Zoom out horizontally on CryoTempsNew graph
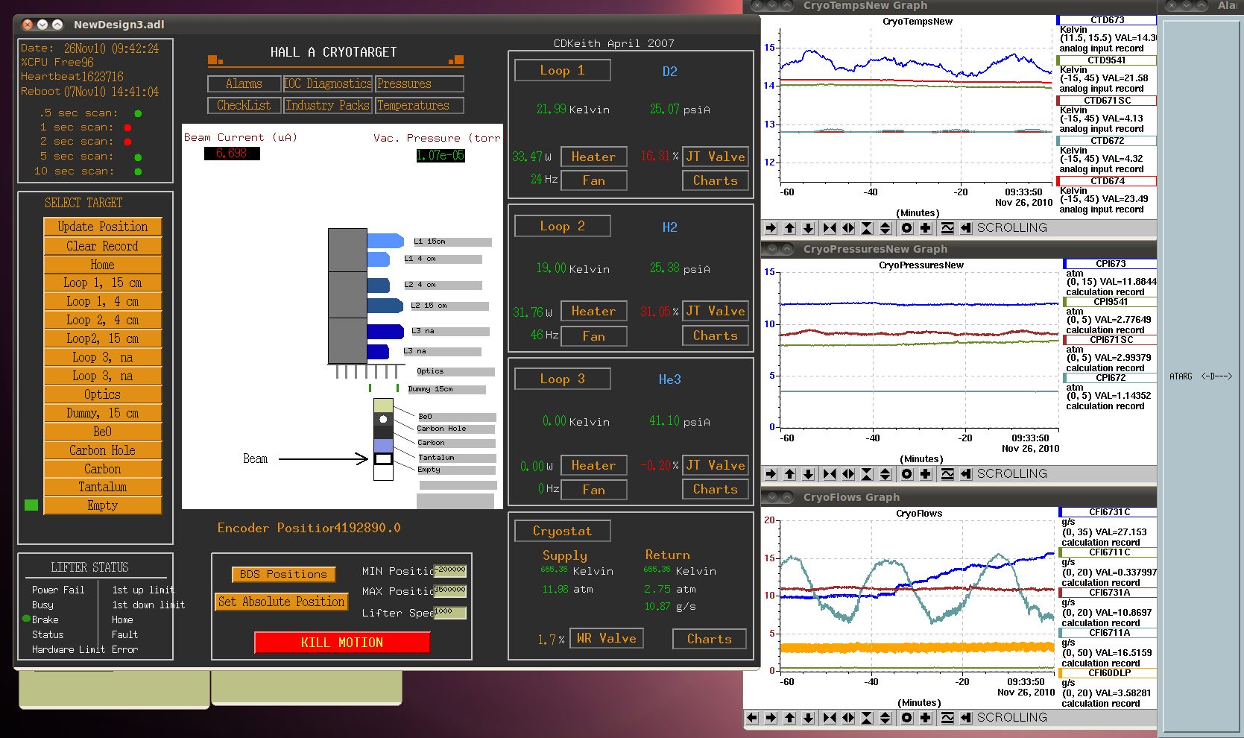This screenshot has width=1244, height=738. coord(848,228)
